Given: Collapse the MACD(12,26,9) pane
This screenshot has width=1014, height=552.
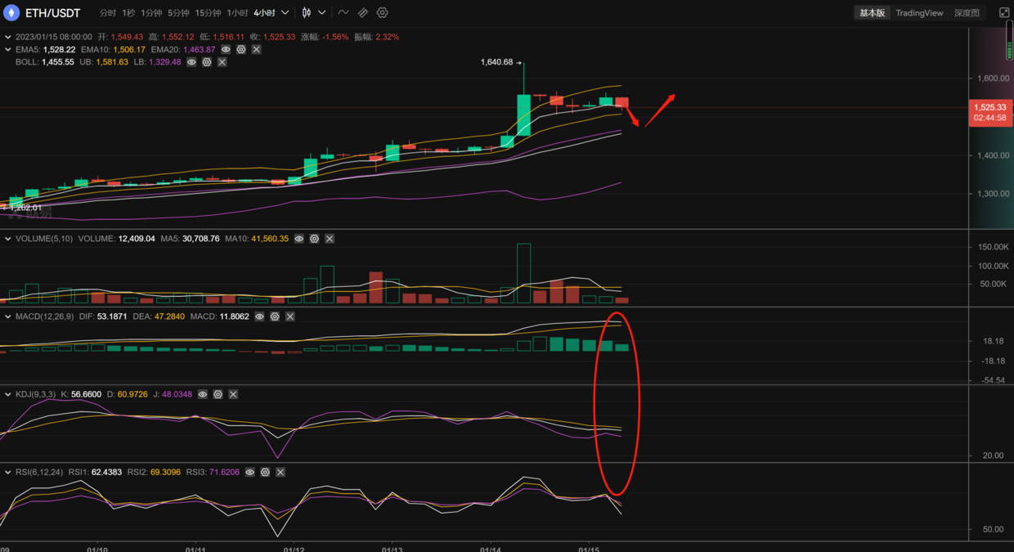Looking at the screenshot, I should tap(8, 316).
